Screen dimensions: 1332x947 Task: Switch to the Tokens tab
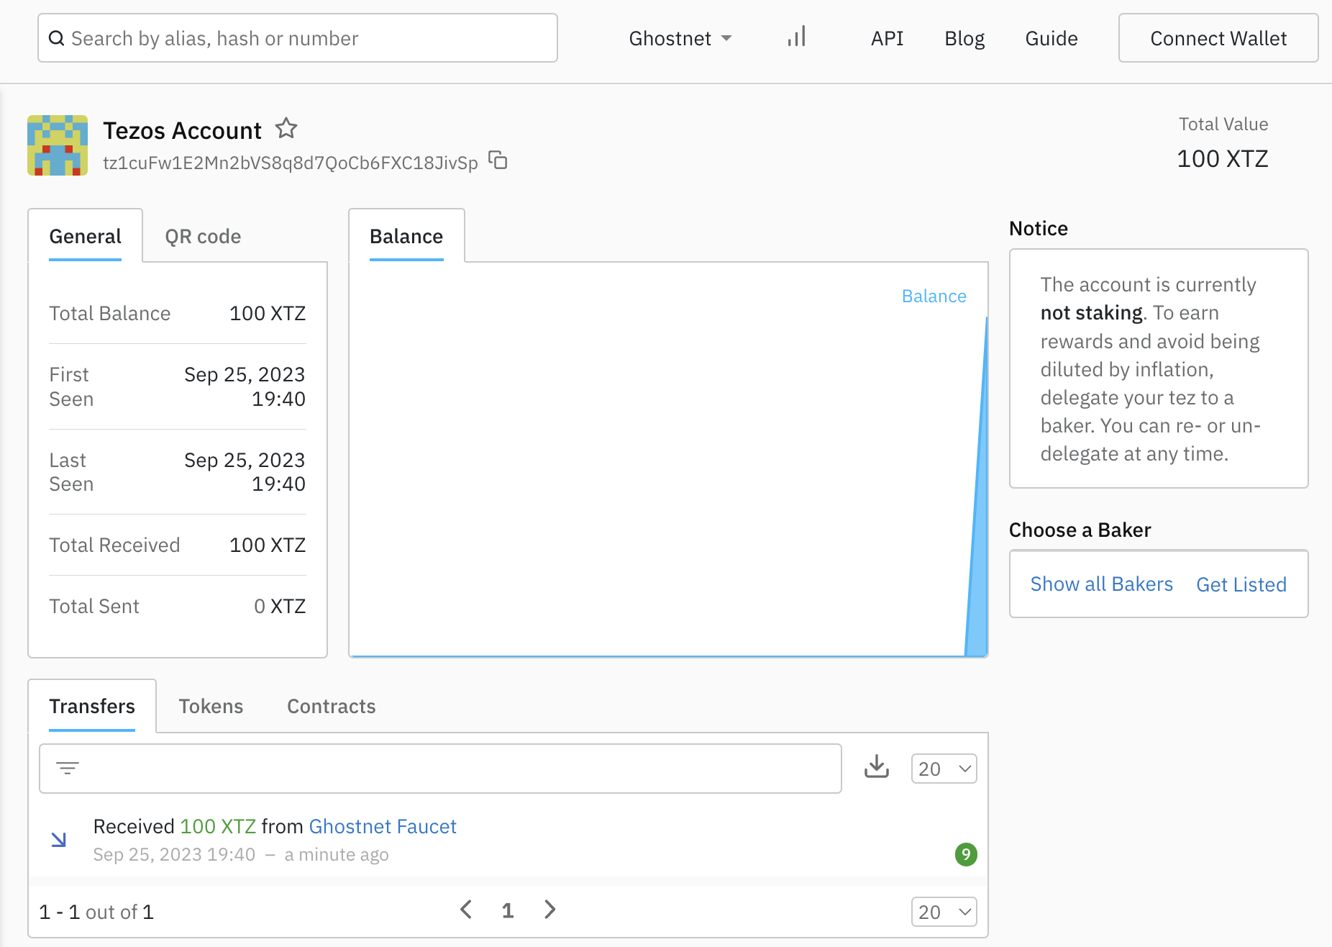pos(211,707)
